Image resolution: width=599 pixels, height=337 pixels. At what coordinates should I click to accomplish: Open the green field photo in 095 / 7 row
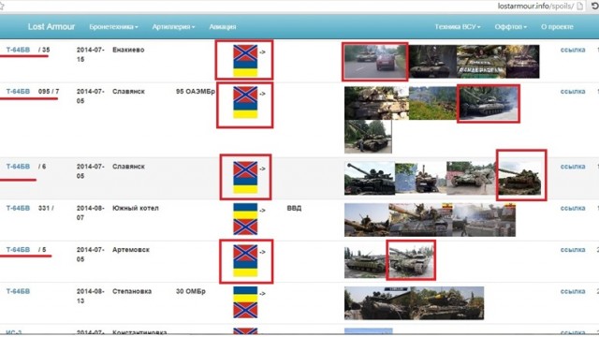tap(433, 103)
